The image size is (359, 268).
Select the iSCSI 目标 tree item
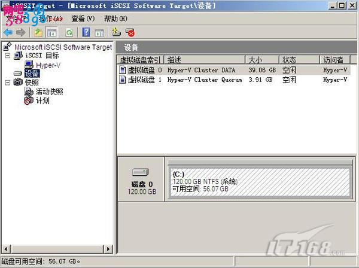coord(42,56)
